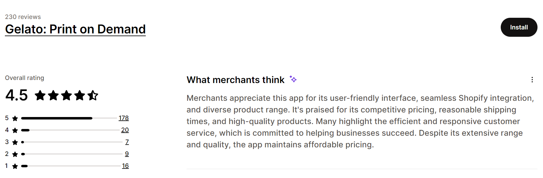Viewport: 543px width, 178px height.
Task: Open the Gelato: Print on Demand app page
Action: (x=75, y=29)
